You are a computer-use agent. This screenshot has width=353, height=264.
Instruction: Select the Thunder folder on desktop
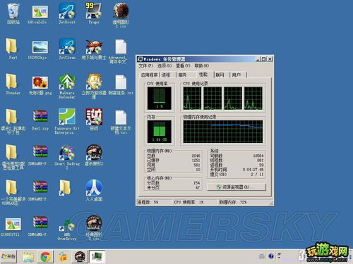point(13,84)
